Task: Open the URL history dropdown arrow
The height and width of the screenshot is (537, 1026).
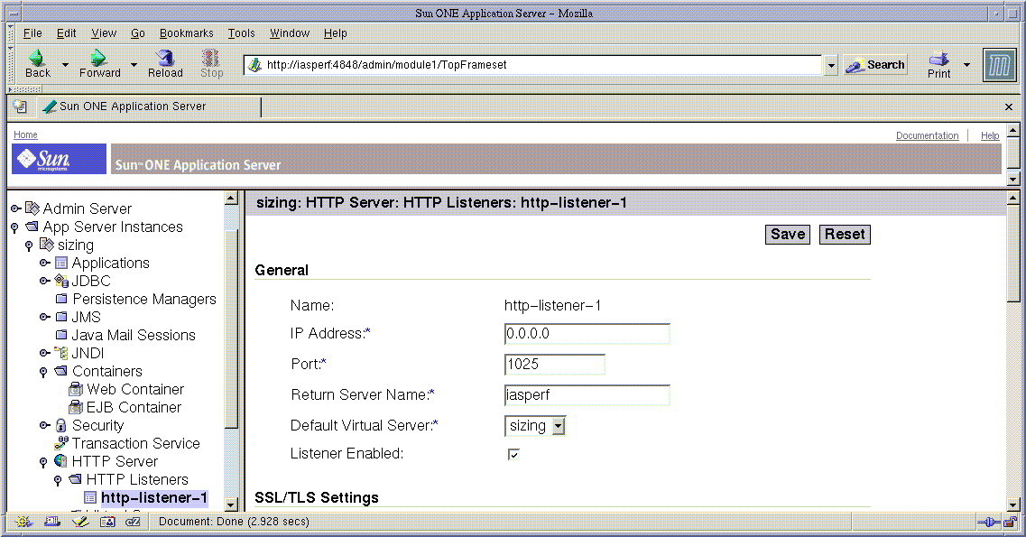Action: coord(830,65)
